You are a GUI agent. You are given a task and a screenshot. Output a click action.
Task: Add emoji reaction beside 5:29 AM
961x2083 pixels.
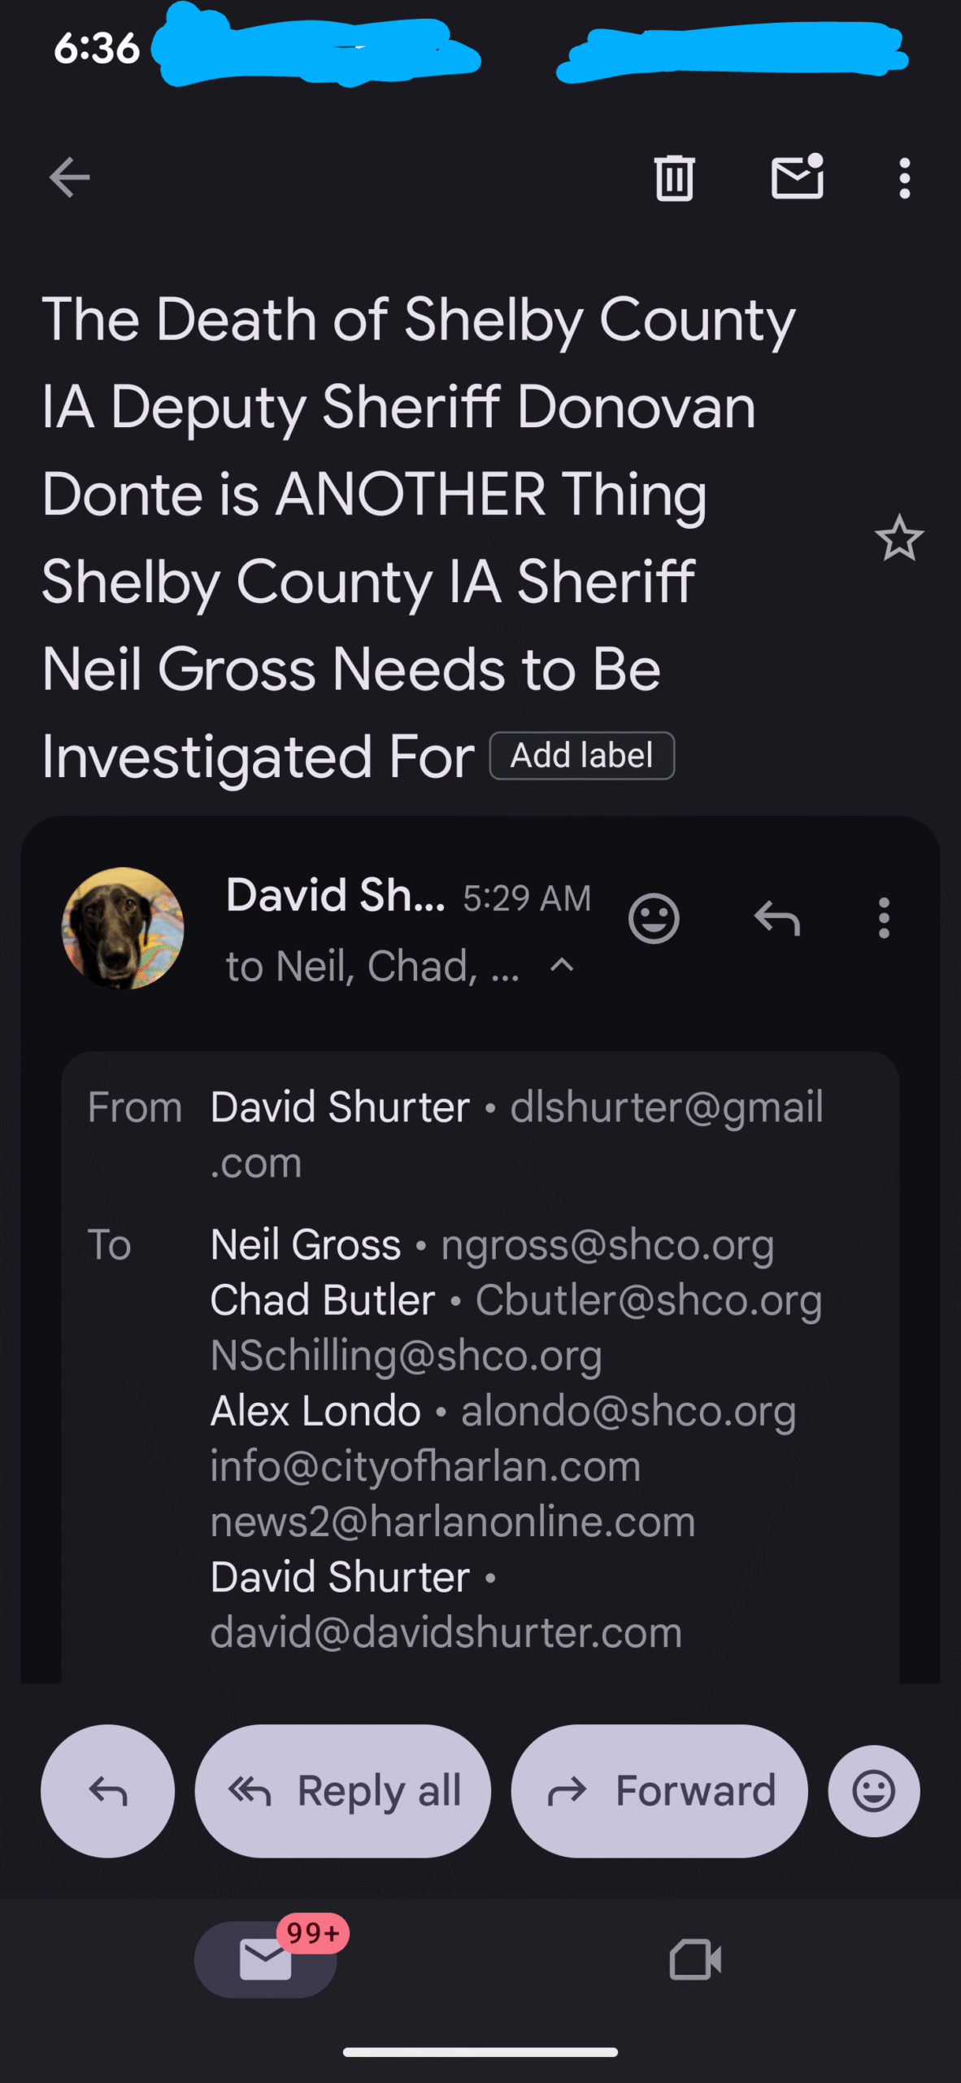(x=654, y=919)
